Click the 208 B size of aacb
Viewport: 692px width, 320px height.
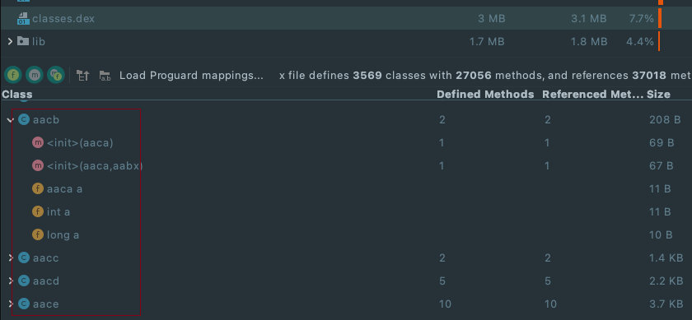(x=665, y=119)
